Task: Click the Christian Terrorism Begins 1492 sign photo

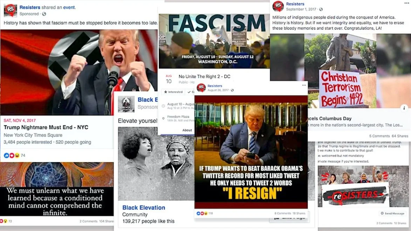Action: point(341,89)
